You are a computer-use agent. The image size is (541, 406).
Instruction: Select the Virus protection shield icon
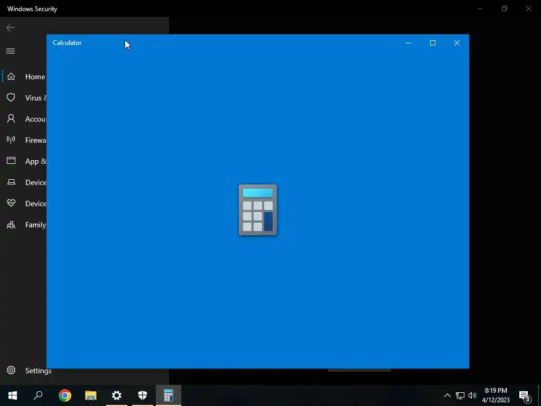tap(11, 97)
